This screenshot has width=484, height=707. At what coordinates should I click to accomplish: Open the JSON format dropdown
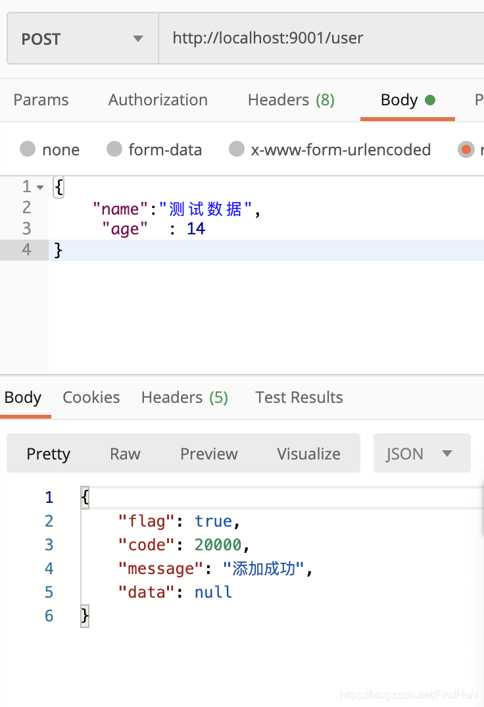(422, 454)
